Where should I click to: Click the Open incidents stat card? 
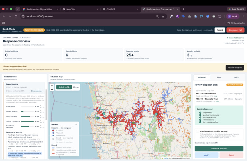pyautogui.click(x=93, y=55)
